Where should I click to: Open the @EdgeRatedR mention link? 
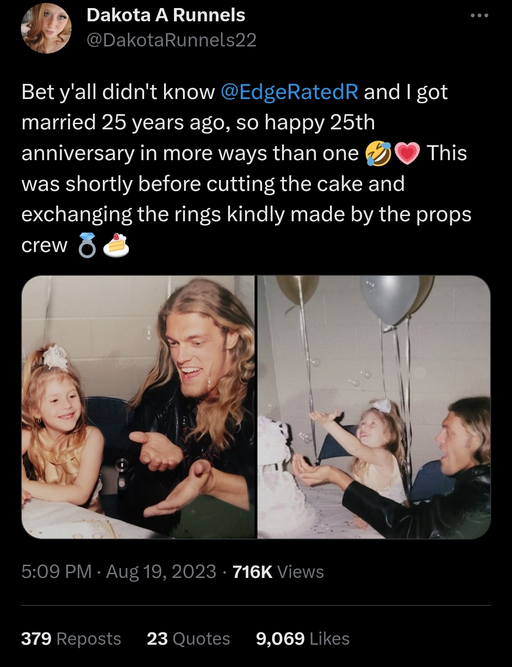pos(289,92)
